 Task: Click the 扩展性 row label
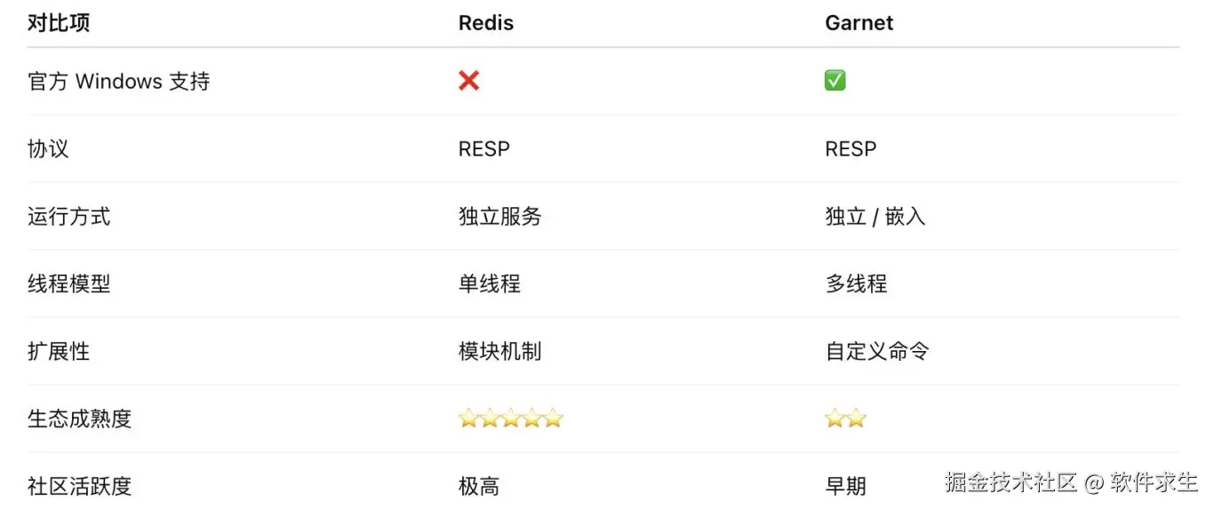tap(59, 352)
